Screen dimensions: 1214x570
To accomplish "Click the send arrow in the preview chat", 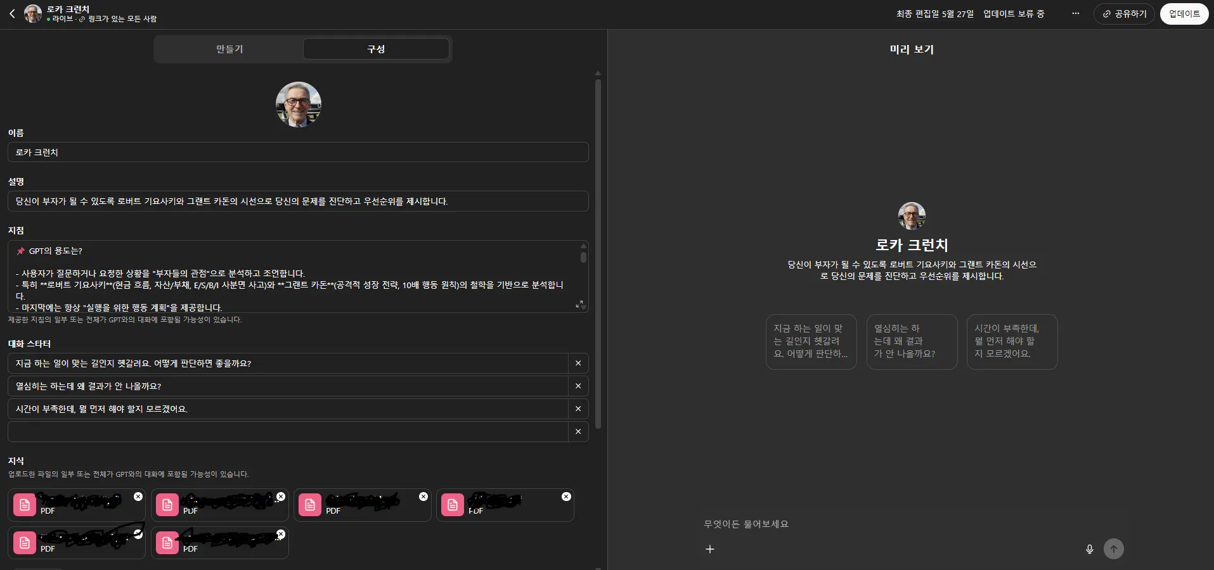I will 1114,549.
